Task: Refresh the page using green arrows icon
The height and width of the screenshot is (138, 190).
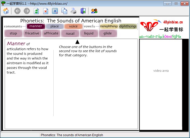Action: (x=36, y=11)
